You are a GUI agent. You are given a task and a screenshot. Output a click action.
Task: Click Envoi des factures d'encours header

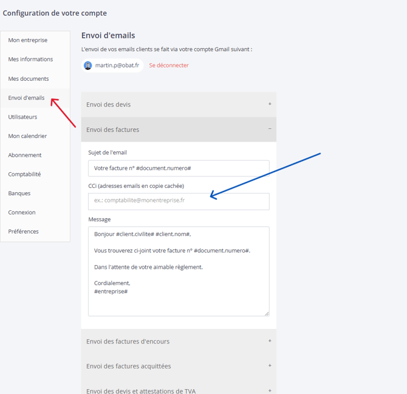179,341
